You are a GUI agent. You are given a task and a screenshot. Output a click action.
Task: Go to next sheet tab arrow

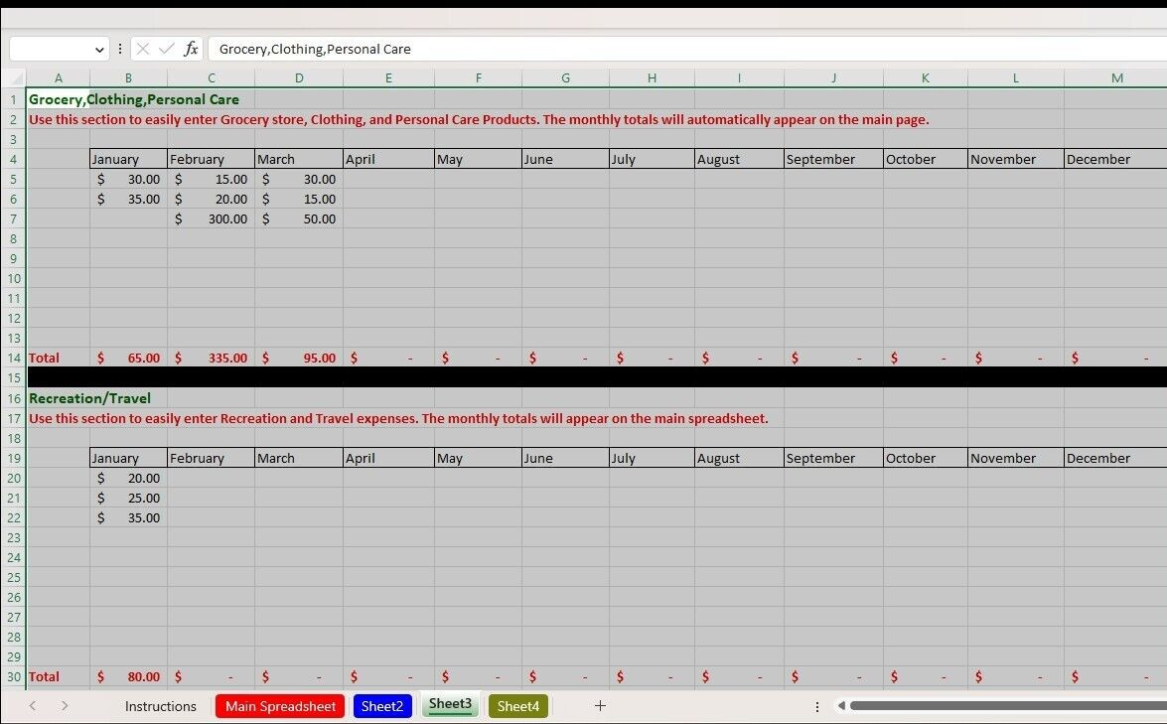point(65,705)
